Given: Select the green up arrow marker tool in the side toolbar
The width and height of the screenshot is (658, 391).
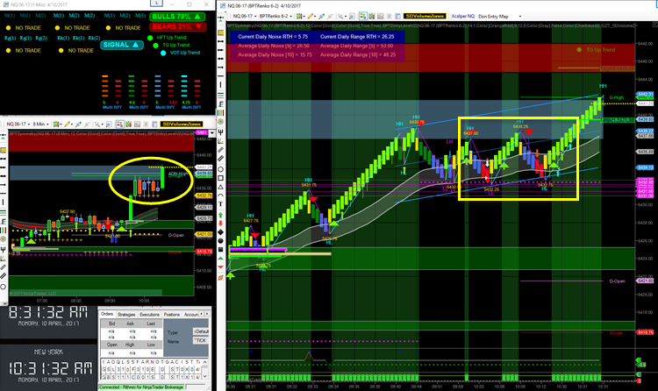Looking at the screenshot, I should pos(221,215).
